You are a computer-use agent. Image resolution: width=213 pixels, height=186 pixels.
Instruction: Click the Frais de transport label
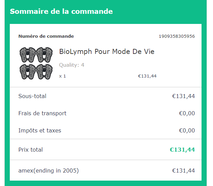42,114
